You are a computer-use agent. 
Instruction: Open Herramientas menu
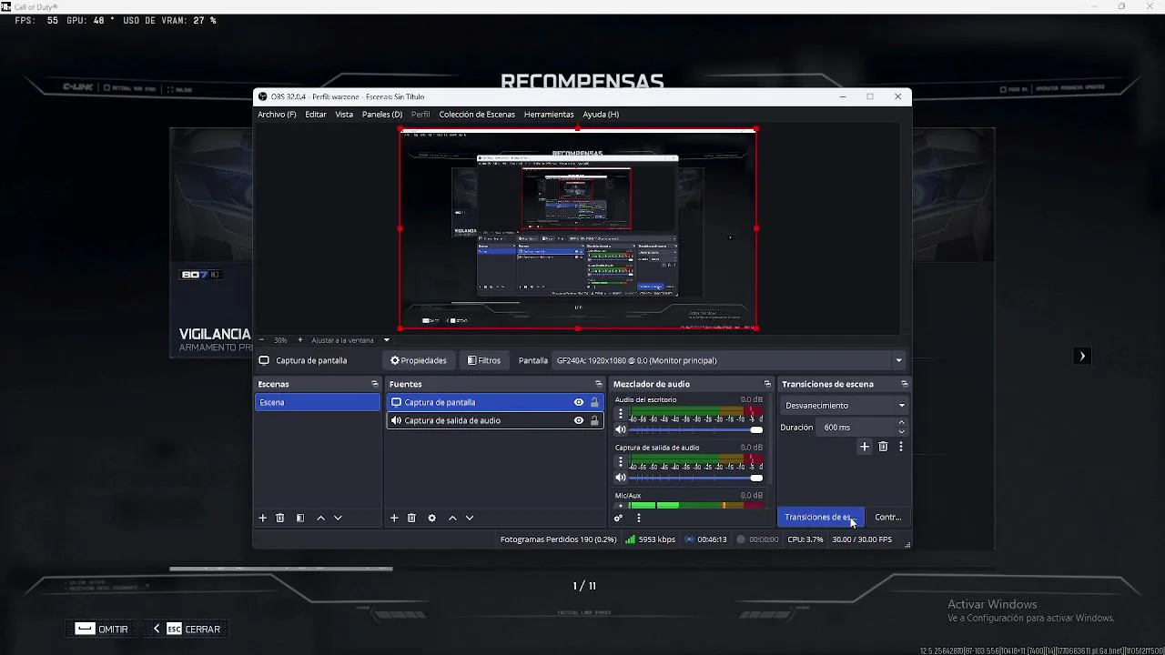(549, 115)
